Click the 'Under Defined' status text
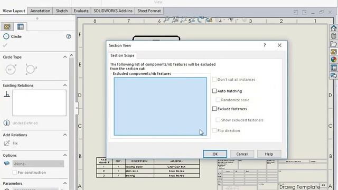The height and width of the screenshot is (190, 338). 25,123
